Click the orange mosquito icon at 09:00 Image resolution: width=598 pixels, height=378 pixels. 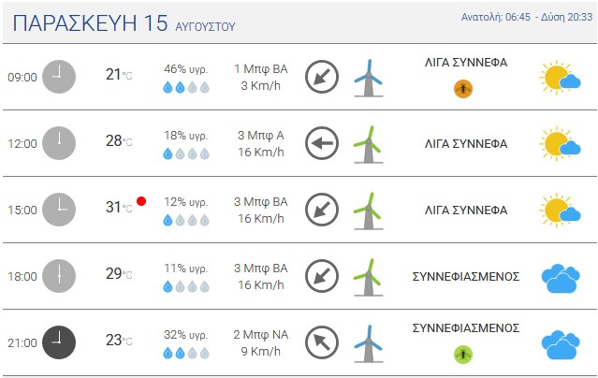click(x=463, y=89)
